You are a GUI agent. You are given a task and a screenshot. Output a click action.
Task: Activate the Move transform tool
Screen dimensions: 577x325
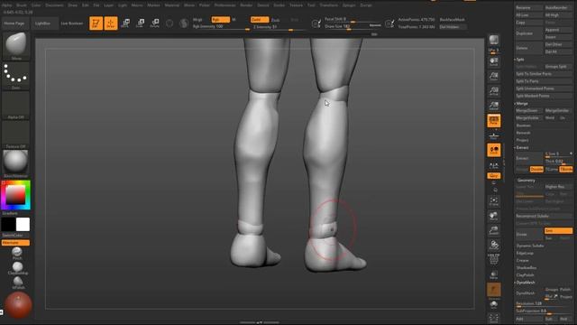125,23
